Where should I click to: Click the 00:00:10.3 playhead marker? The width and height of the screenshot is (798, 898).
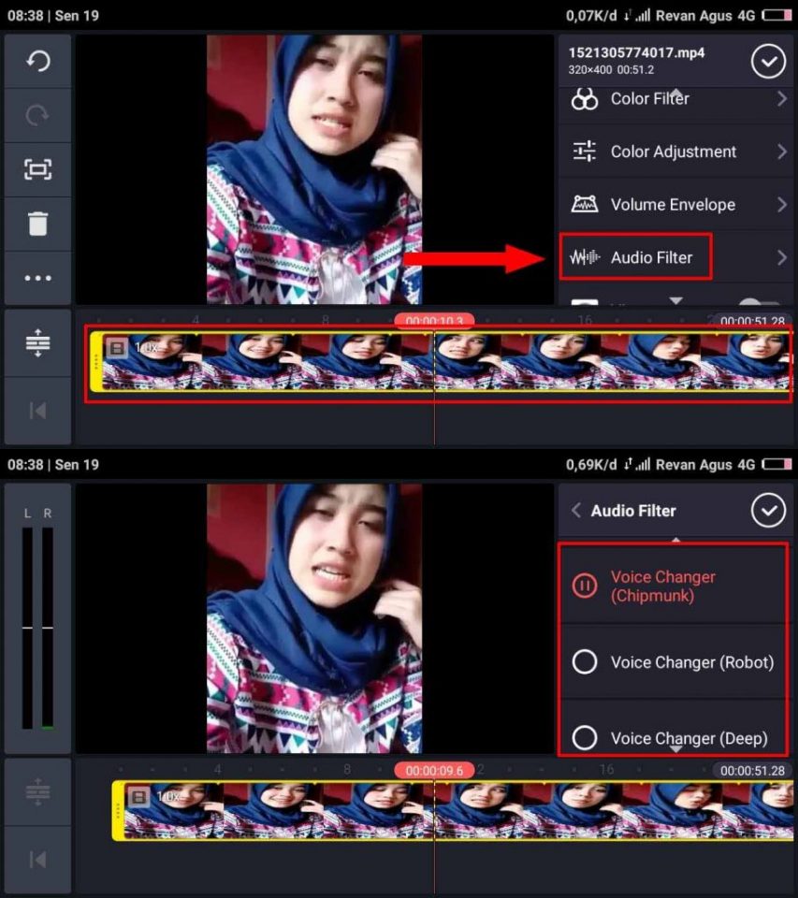tap(434, 320)
